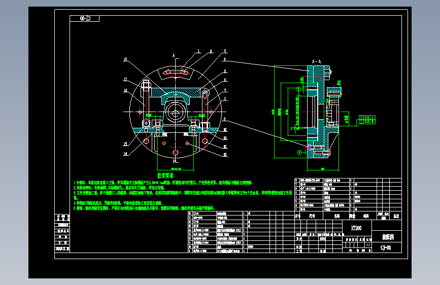Pick part callout number 17

(x=125, y=80)
